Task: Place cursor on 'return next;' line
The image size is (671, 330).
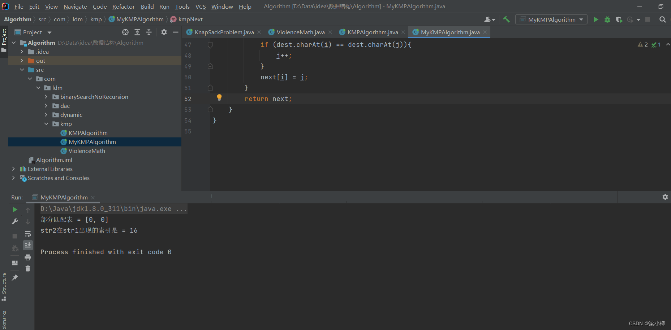Action: tap(268, 99)
